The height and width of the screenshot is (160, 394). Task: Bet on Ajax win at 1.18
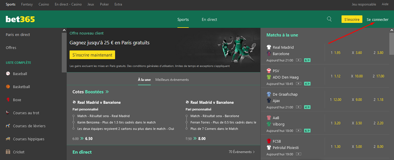point(378,100)
